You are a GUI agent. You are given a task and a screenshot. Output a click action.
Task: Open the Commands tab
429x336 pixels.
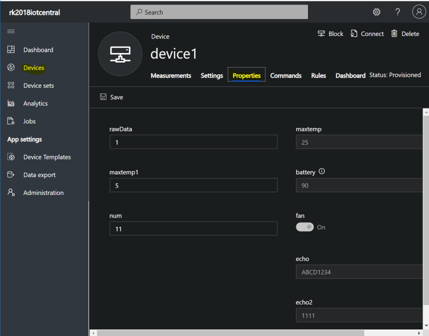286,75
